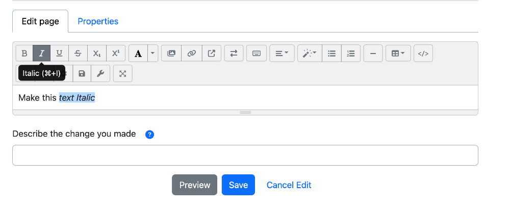Select the Edit page tab
This screenshot has height=208, width=510.
40,21
